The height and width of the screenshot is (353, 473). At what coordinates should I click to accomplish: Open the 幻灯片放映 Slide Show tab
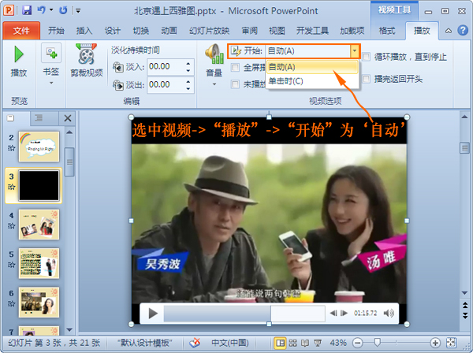click(x=210, y=31)
